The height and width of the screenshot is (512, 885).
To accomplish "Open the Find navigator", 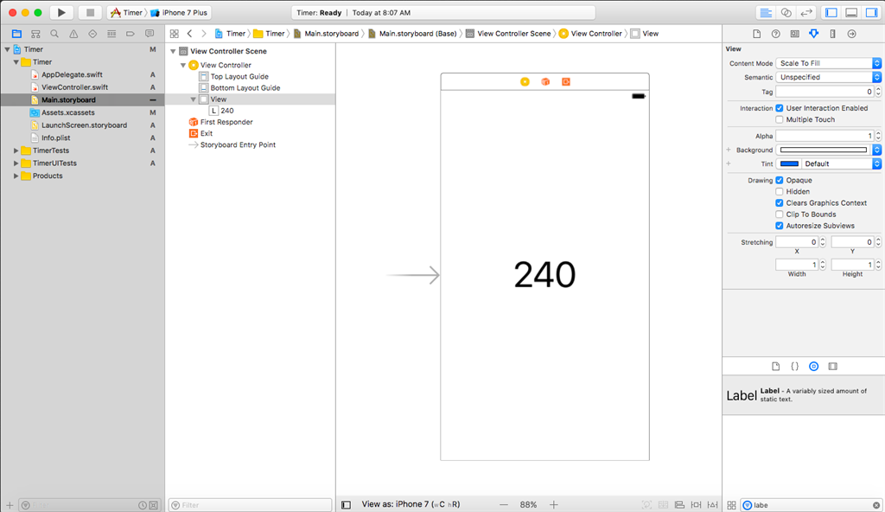I will 54,34.
